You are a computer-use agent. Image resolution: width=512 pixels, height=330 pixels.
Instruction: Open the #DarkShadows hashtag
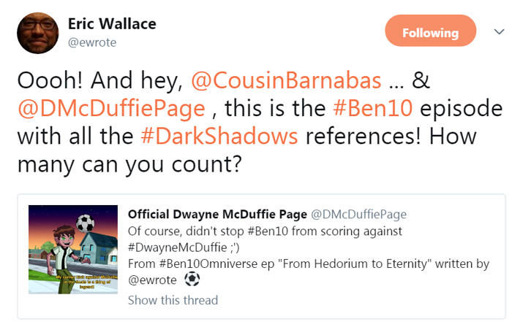click(219, 136)
